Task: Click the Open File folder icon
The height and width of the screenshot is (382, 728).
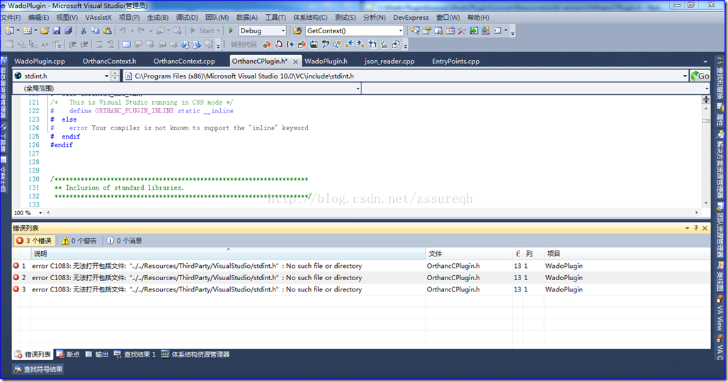Action: click(x=45, y=30)
